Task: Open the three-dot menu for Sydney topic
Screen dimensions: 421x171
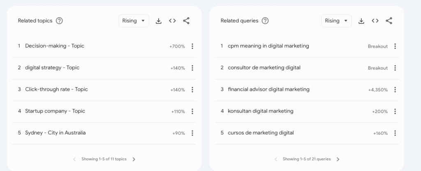Action: pyautogui.click(x=192, y=133)
